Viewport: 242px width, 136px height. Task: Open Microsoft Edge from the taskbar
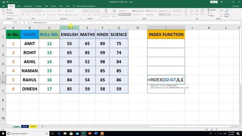click(x=59, y=133)
